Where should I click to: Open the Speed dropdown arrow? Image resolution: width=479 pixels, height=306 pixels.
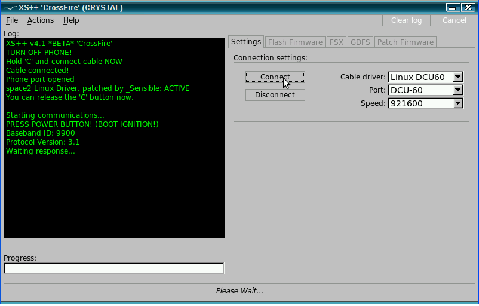click(x=457, y=103)
